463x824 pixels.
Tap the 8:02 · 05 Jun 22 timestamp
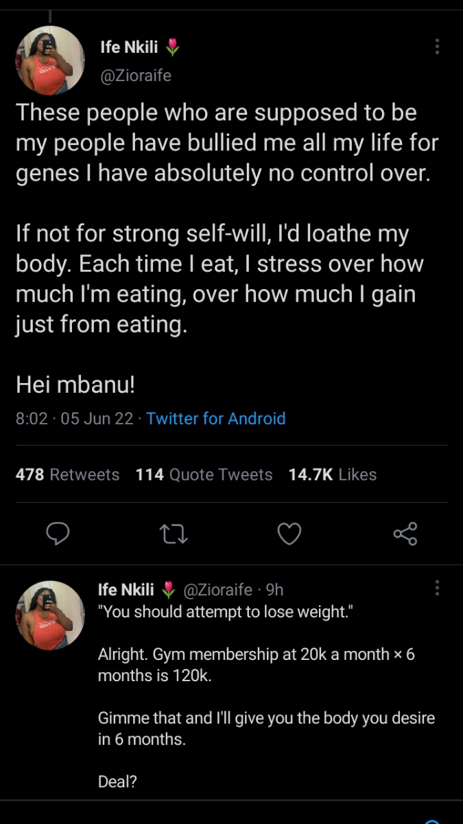[74, 418]
